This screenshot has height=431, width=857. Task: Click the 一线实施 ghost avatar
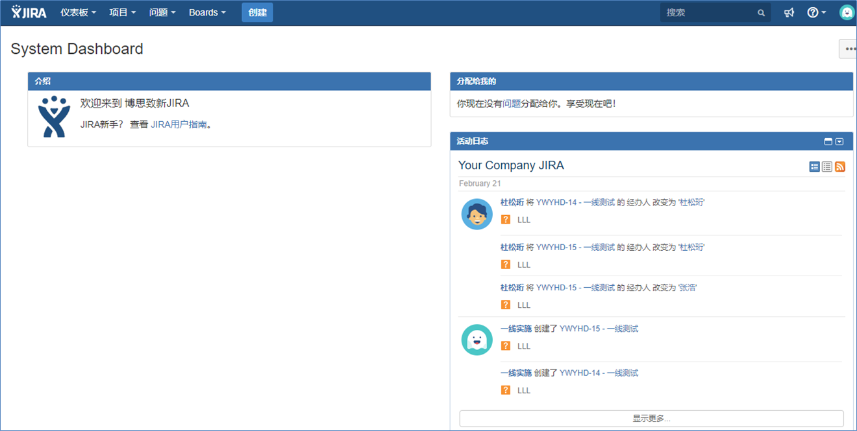tap(477, 340)
